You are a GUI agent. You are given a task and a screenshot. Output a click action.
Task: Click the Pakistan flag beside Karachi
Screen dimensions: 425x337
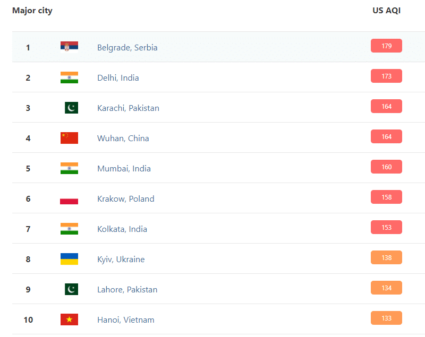pos(71,108)
